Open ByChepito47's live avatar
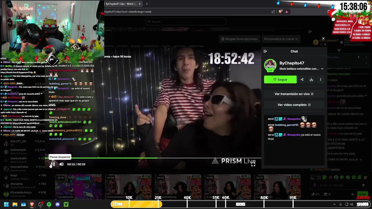The height and width of the screenshot is (209, 372). 270,65
